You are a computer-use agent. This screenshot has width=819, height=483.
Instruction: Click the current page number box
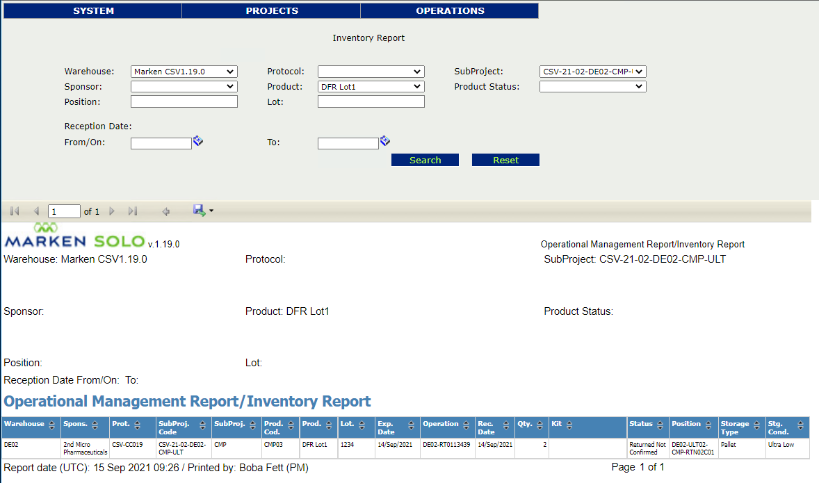pos(64,211)
